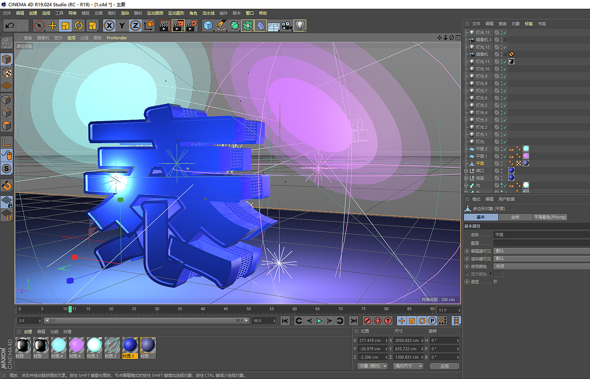Image resolution: width=590 pixels, height=379 pixels.
Task: Click record active objects keyframe button
Action: pos(367,321)
